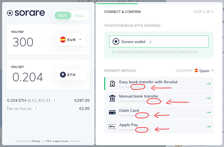Switch toggle to SELL
This screenshot has width=224, height=147.
(80, 16)
